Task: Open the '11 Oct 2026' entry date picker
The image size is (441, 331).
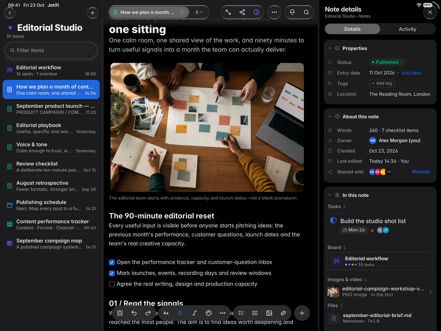Action: 384,73
